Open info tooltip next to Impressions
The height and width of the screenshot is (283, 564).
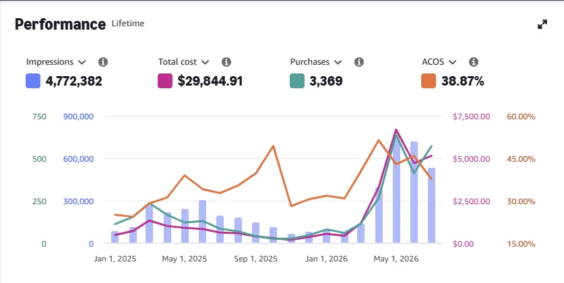click(103, 62)
